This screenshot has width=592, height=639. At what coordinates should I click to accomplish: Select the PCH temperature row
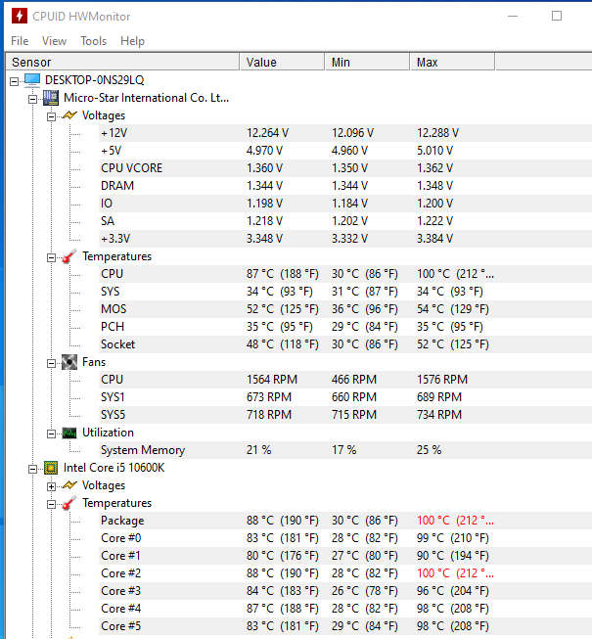tap(345, 327)
